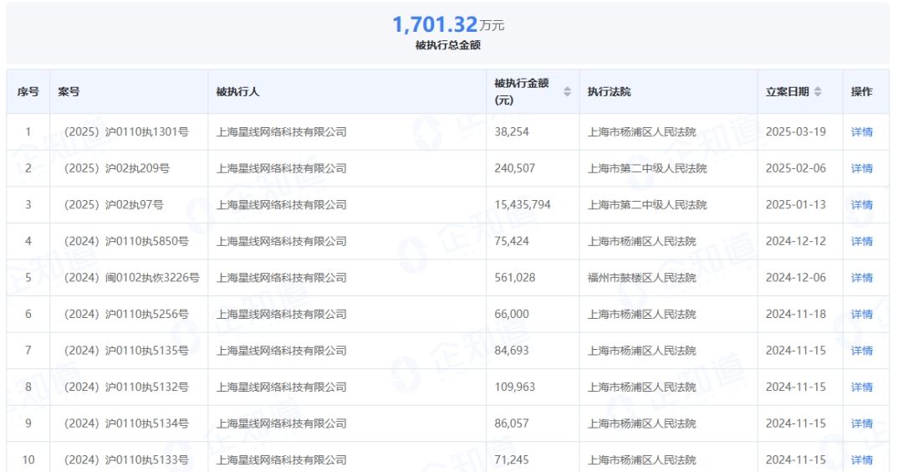Click filing date 2024-11-18
The image size is (903, 472).
click(796, 314)
